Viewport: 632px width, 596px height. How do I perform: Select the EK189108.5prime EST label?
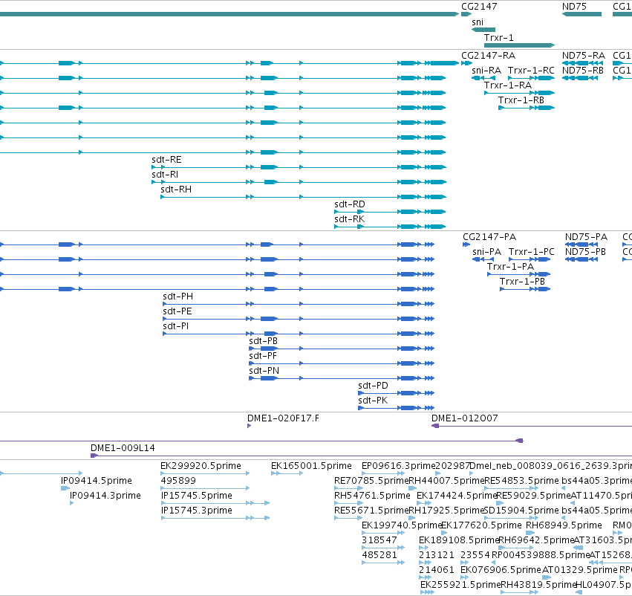click(x=459, y=540)
